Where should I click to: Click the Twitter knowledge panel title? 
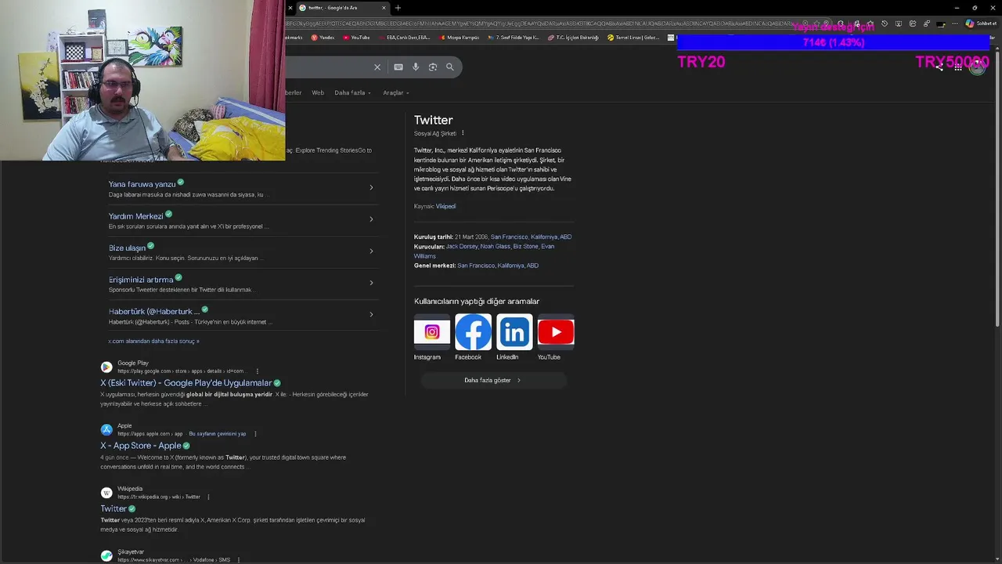(434, 120)
